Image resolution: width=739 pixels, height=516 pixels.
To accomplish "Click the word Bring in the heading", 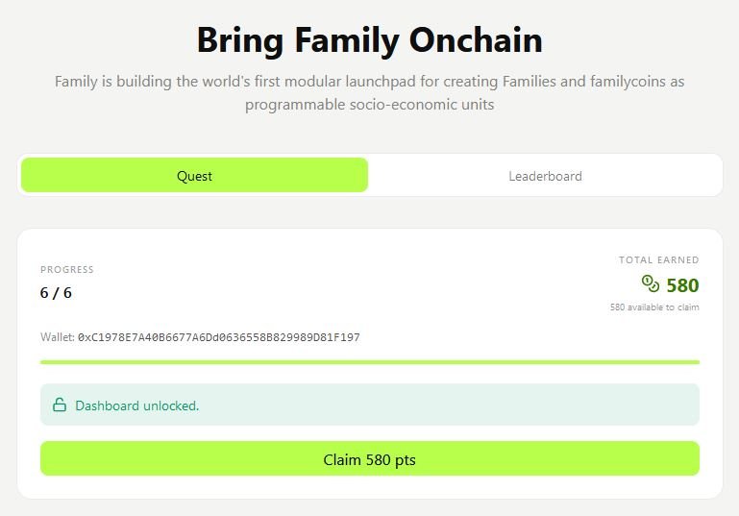I will point(240,41).
